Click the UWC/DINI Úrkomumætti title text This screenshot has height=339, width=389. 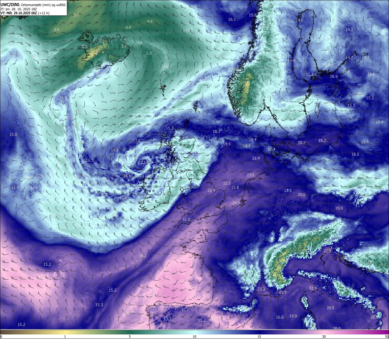point(33,5)
